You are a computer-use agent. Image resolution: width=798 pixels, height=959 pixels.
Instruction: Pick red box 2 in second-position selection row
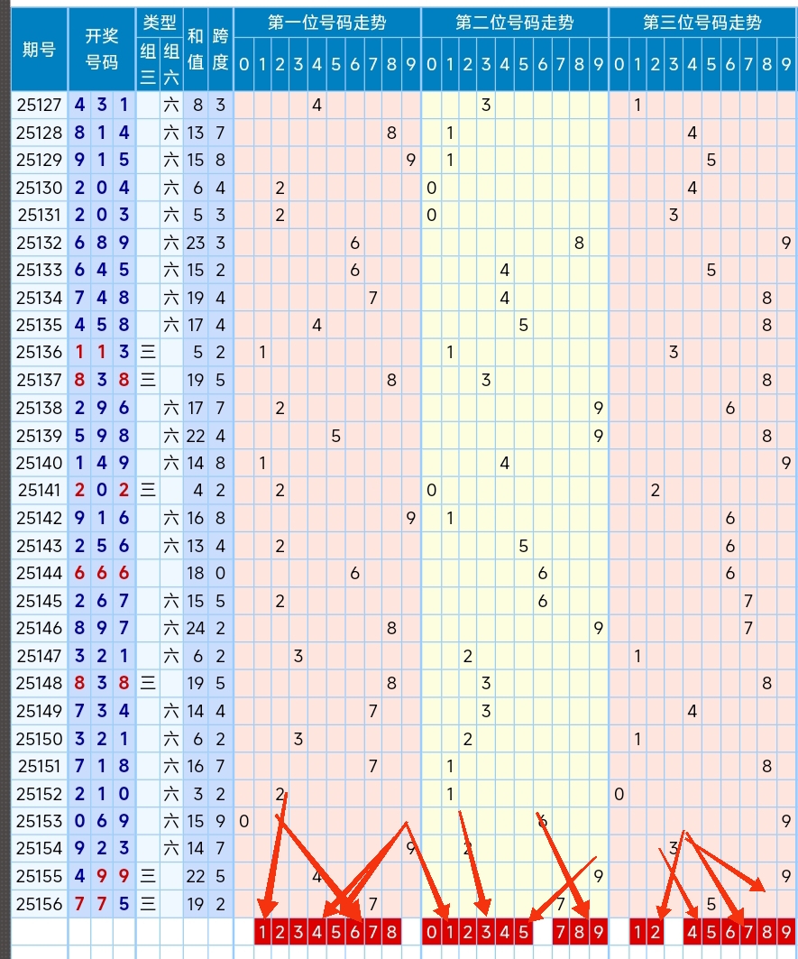(468, 932)
